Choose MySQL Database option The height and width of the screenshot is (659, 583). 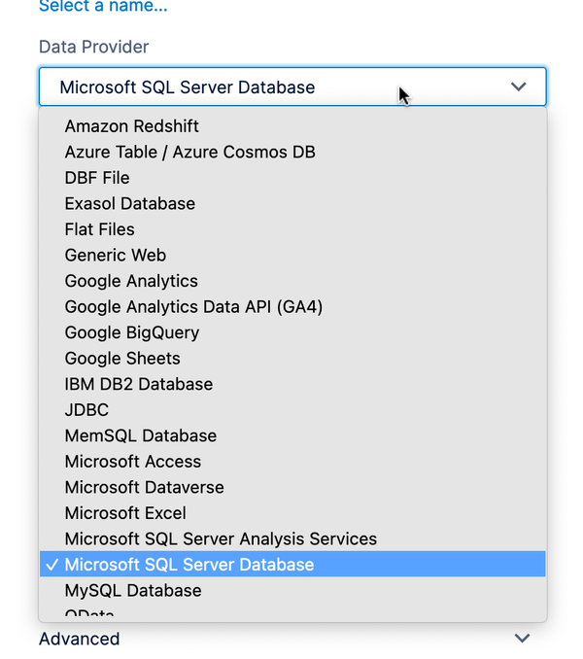click(292, 591)
